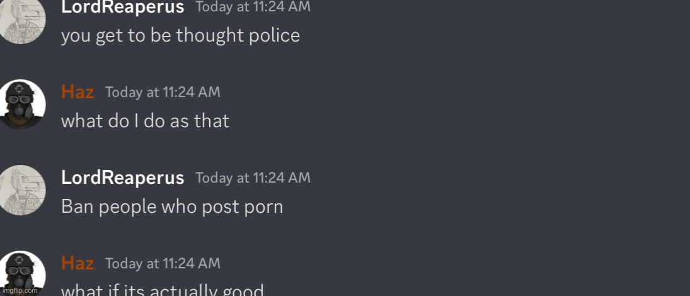This screenshot has height=296, width=690.
Task: Click timestamp next to last Haz message
Action: point(163,263)
